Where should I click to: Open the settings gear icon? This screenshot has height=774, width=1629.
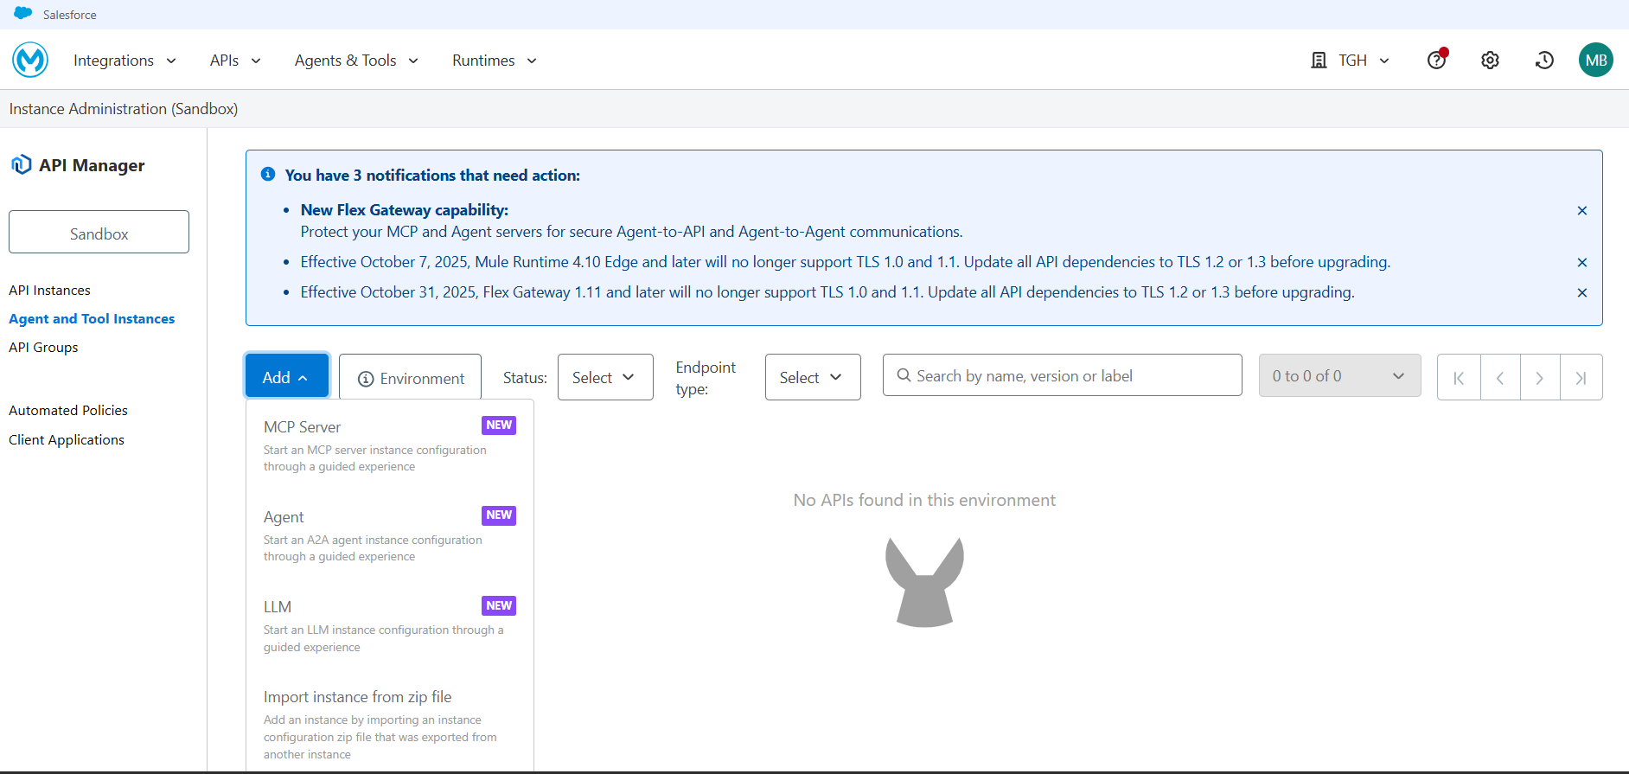point(1490,60)
